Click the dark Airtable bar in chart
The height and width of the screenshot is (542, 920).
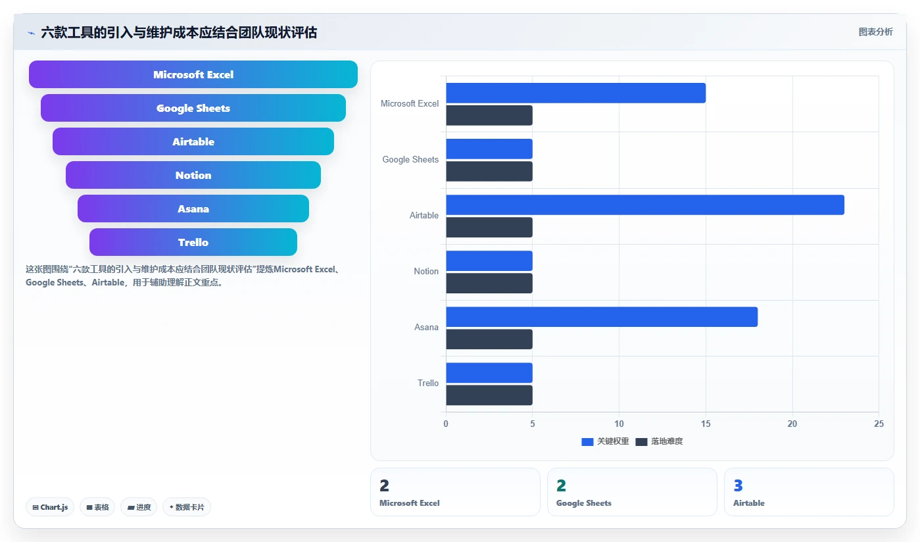tap(489, 227)
